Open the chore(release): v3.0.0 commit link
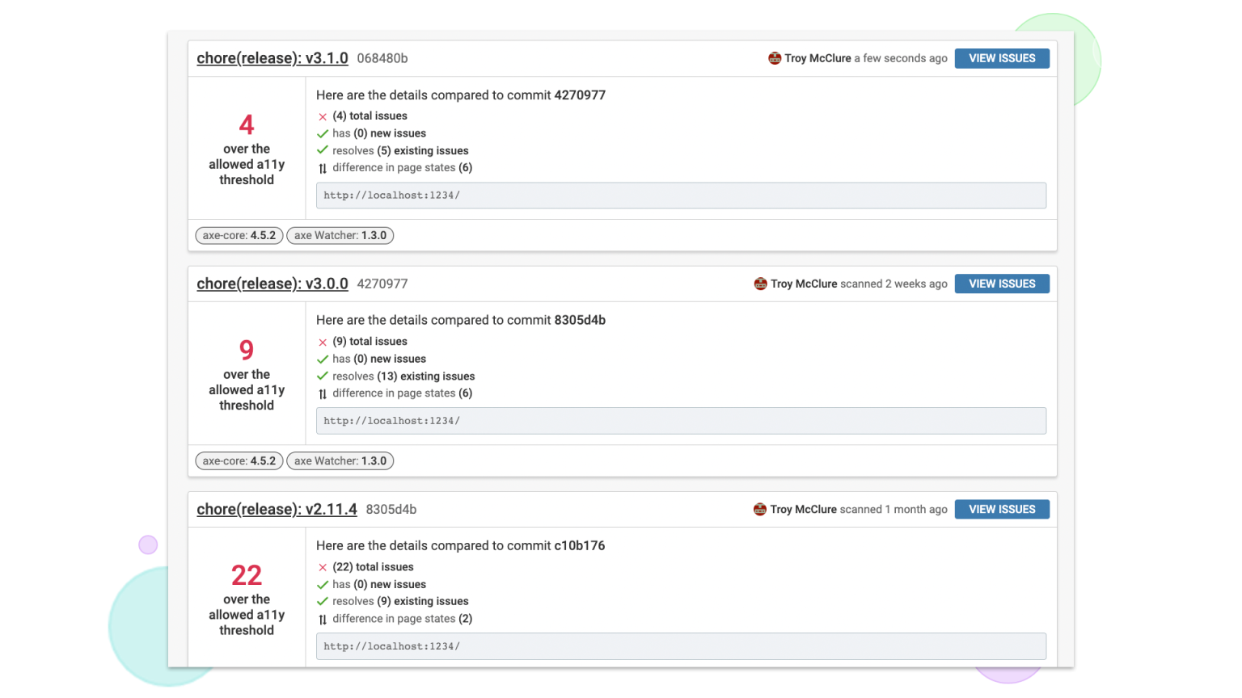 pos(272,284)
